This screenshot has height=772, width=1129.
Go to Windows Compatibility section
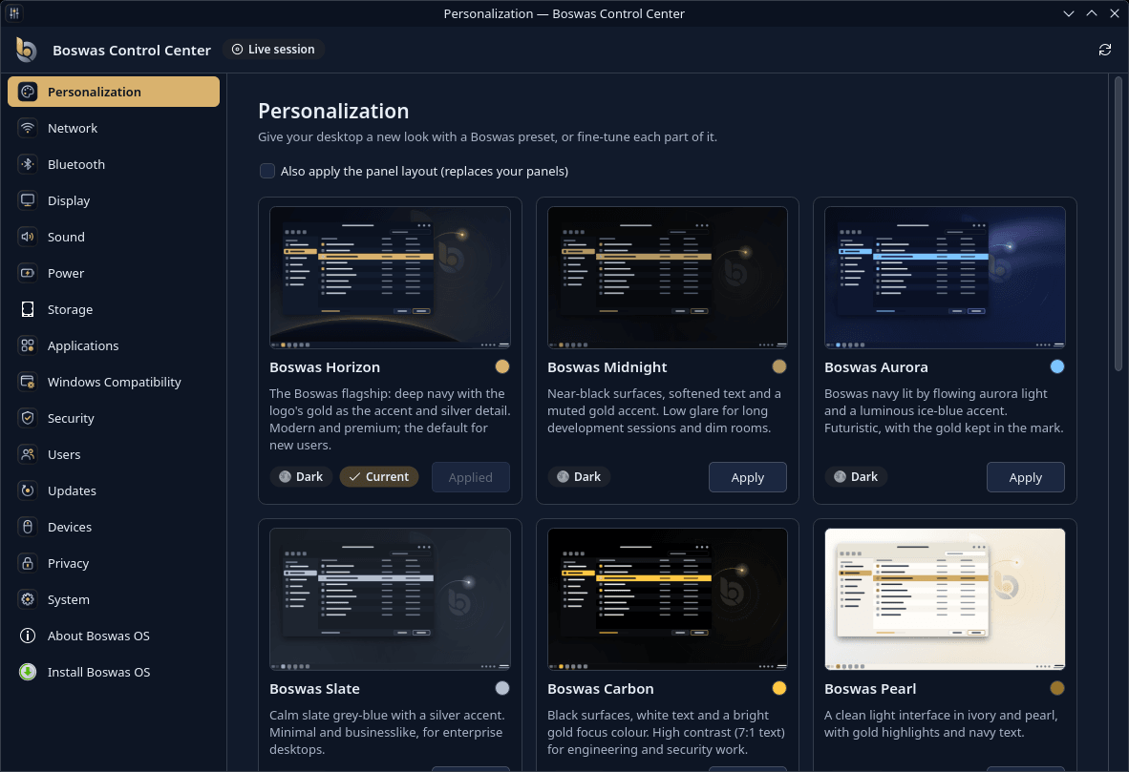(113, 382)
